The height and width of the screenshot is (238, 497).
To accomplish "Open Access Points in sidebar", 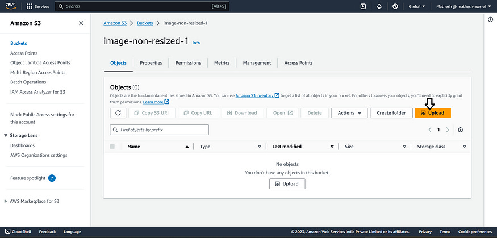I will click(x=24, y=53).
